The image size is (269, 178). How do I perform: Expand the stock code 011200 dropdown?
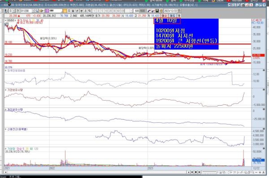click(33, 11)
